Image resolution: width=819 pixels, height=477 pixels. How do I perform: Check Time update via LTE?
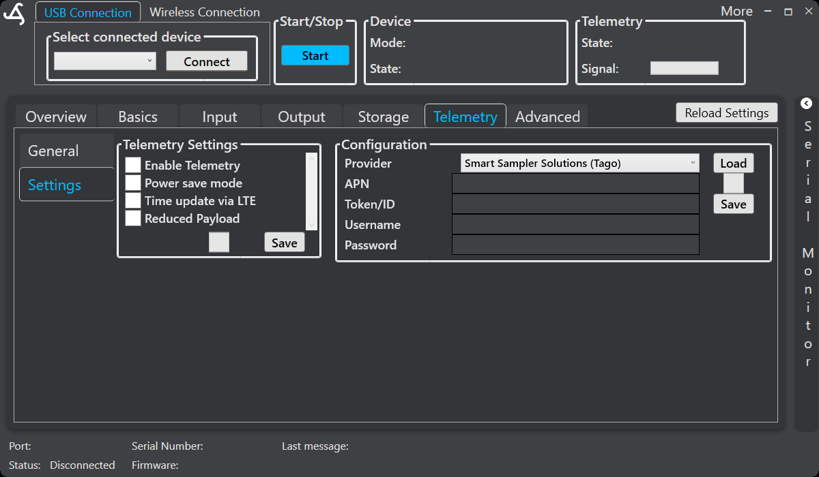tap(133, 200)
